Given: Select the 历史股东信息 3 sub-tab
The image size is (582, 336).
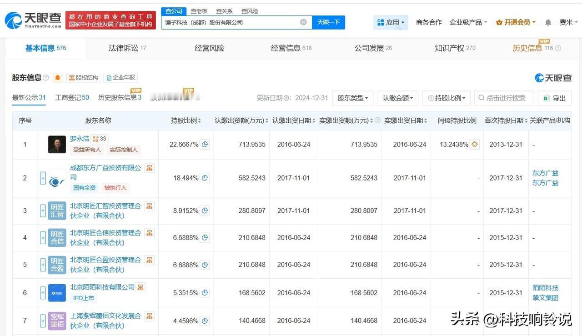Looking at the screenshot, I should 120,98.
